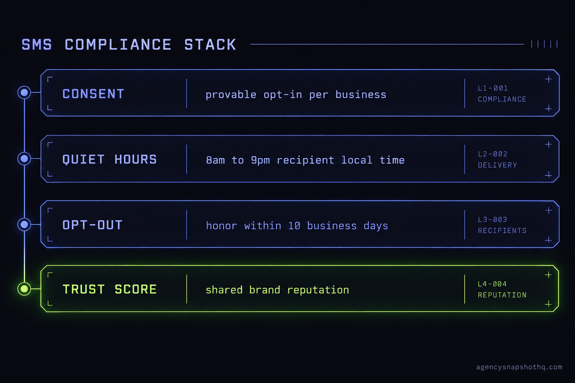Viewport: 575px width, 383px height.
Task: Click the text 'provable opt-in per business'
Action: click(296, 95)
